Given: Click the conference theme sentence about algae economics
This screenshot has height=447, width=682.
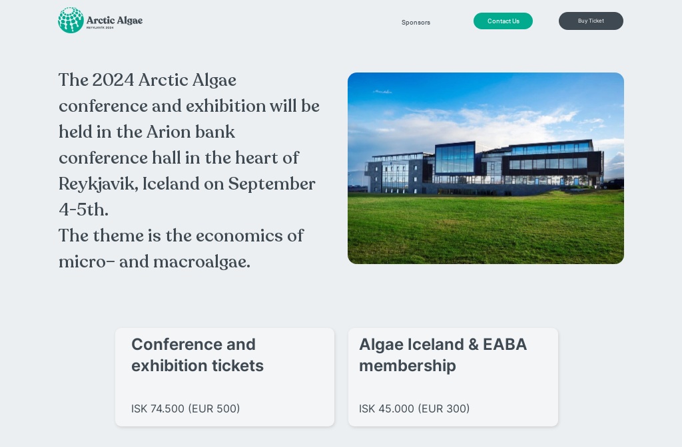Looking at the screenshot, I should (x=181, y=248).
